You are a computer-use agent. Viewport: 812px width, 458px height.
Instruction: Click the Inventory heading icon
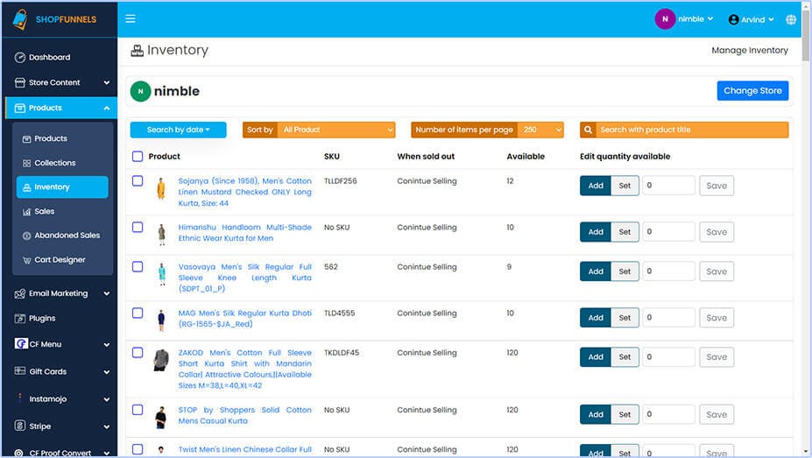pyautogui.click(x=138, y=51)
